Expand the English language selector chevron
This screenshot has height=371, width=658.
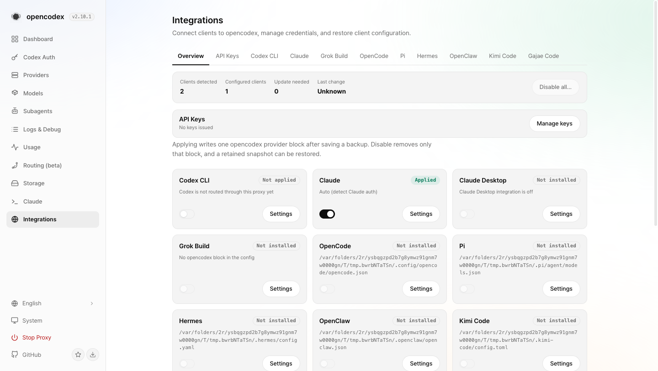point(92,303)
